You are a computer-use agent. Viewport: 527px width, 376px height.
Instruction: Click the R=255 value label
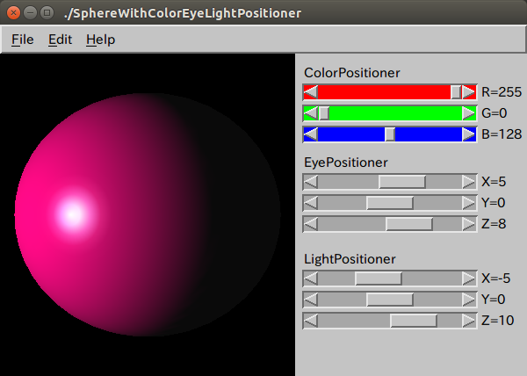502,92
